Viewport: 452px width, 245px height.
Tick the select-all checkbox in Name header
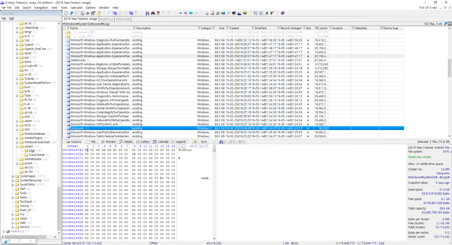click(x=65, y=28)
